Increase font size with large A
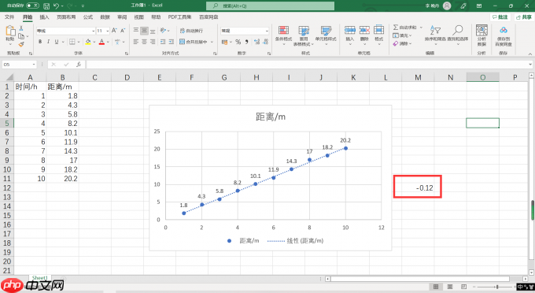Screen dimensions: 535x293 (x=114, y=31)
